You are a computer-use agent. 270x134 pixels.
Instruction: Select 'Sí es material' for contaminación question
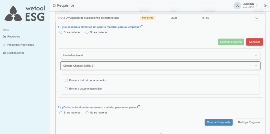pos(61,113)
